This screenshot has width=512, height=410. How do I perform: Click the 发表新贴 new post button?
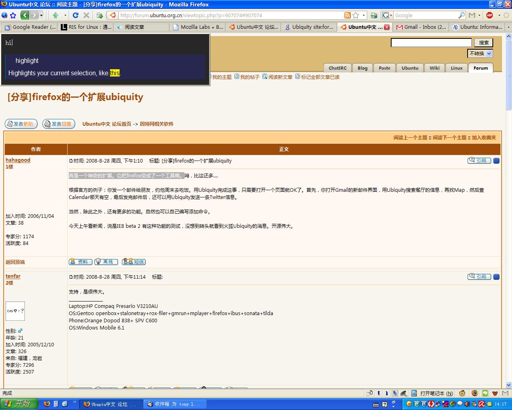21,124
